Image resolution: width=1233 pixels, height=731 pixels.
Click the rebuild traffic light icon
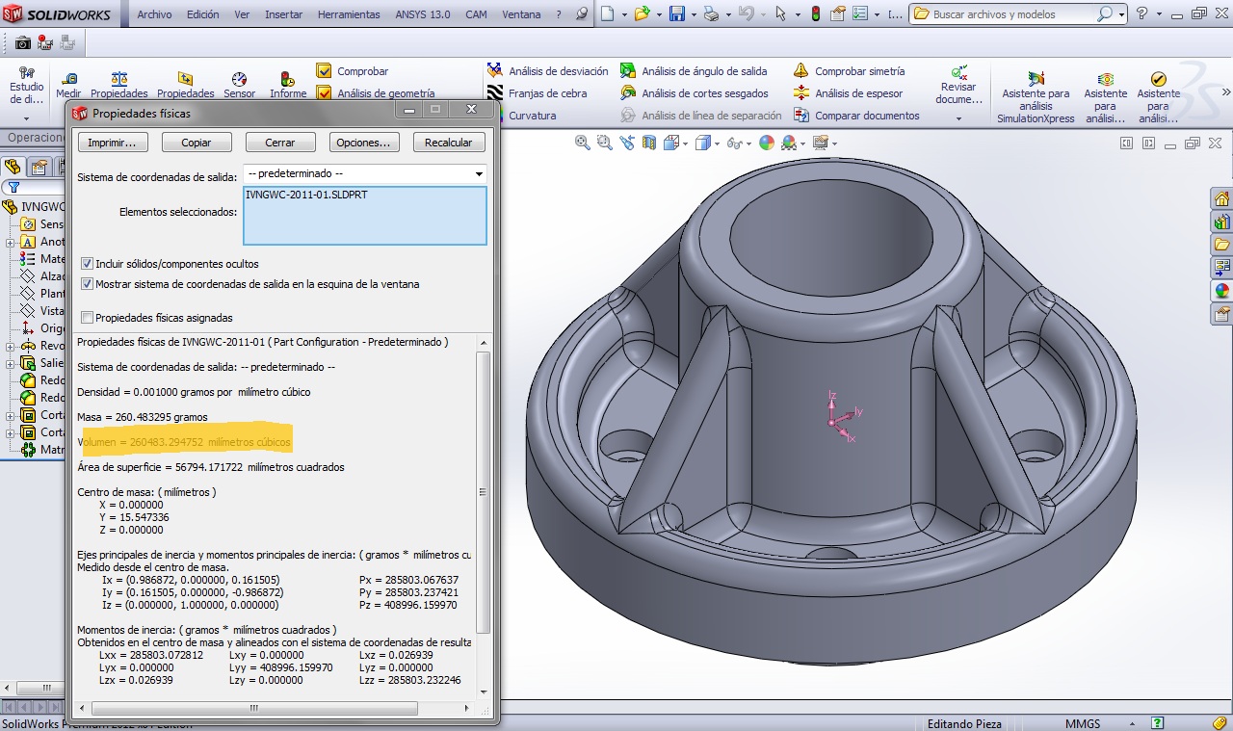pos(815,14)
